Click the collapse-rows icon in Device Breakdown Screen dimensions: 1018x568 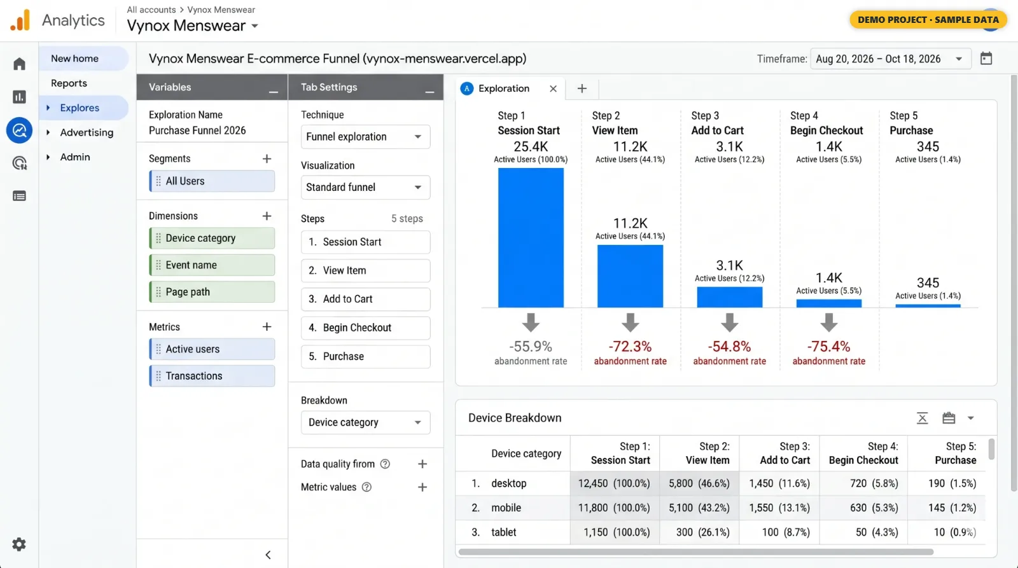pos(922,418)
